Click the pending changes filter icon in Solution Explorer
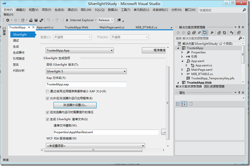The image size is (250, 166). [x=194, y=33]
